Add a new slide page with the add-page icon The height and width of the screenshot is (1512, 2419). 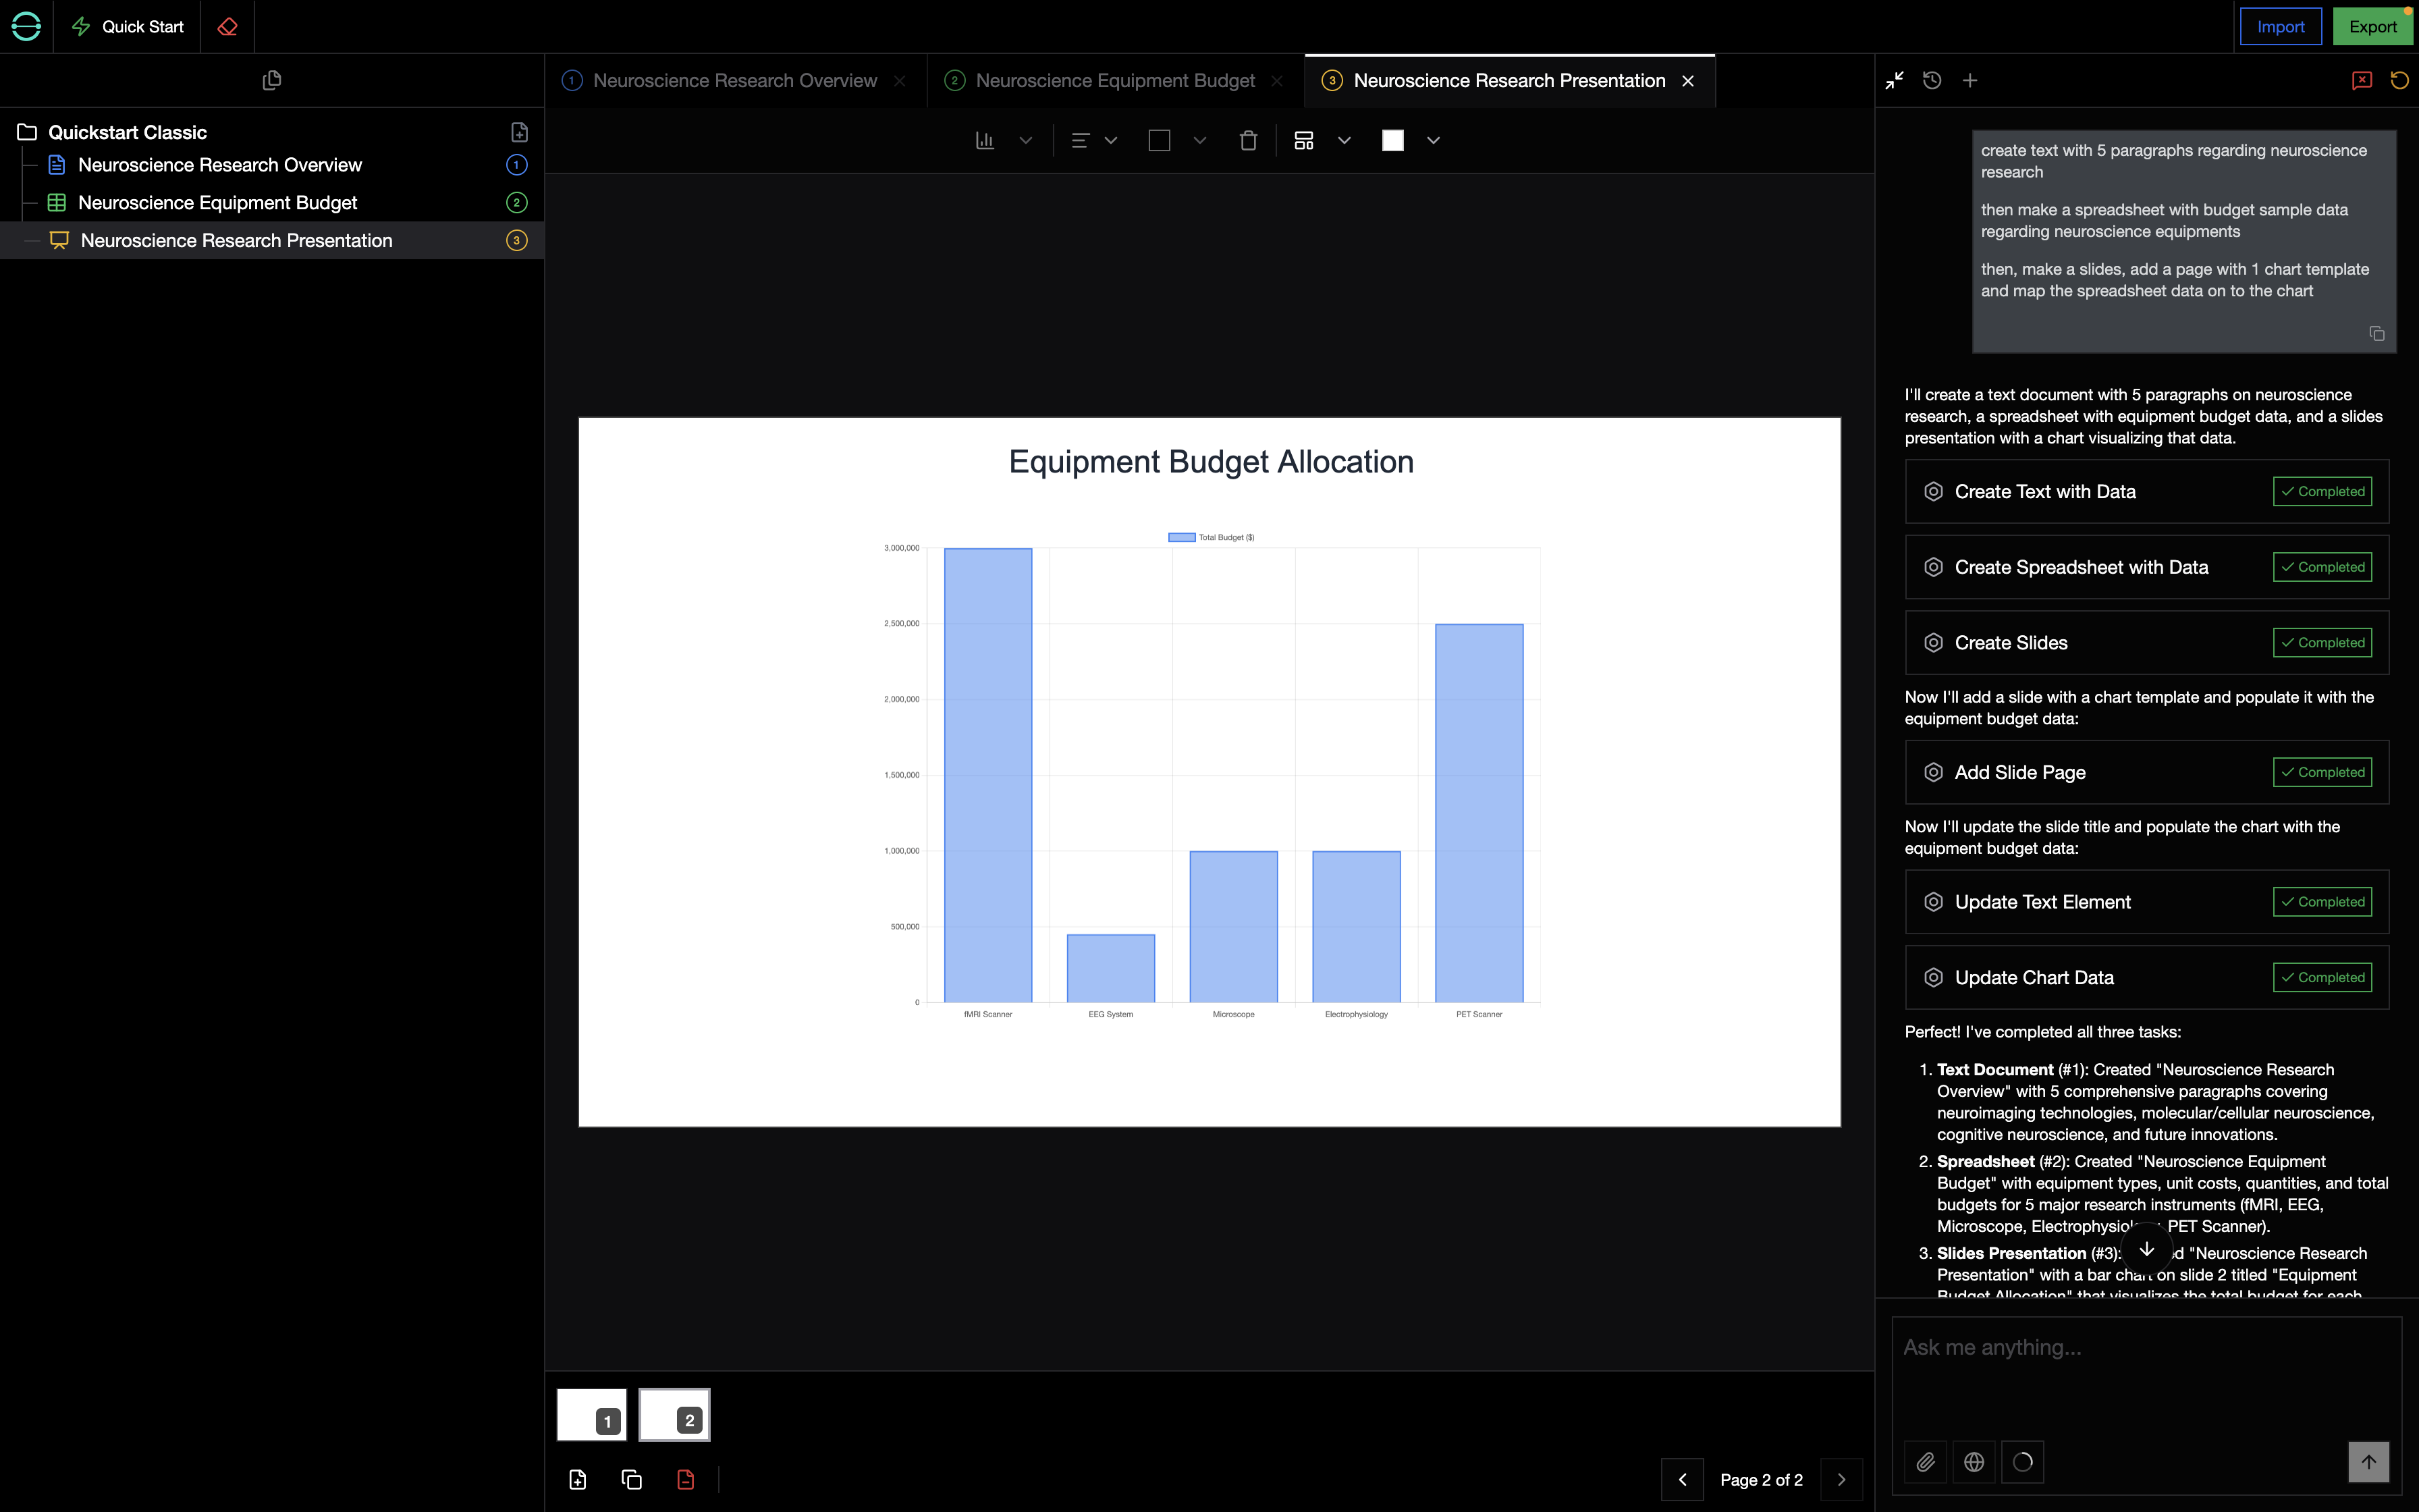pos(578,1479)
